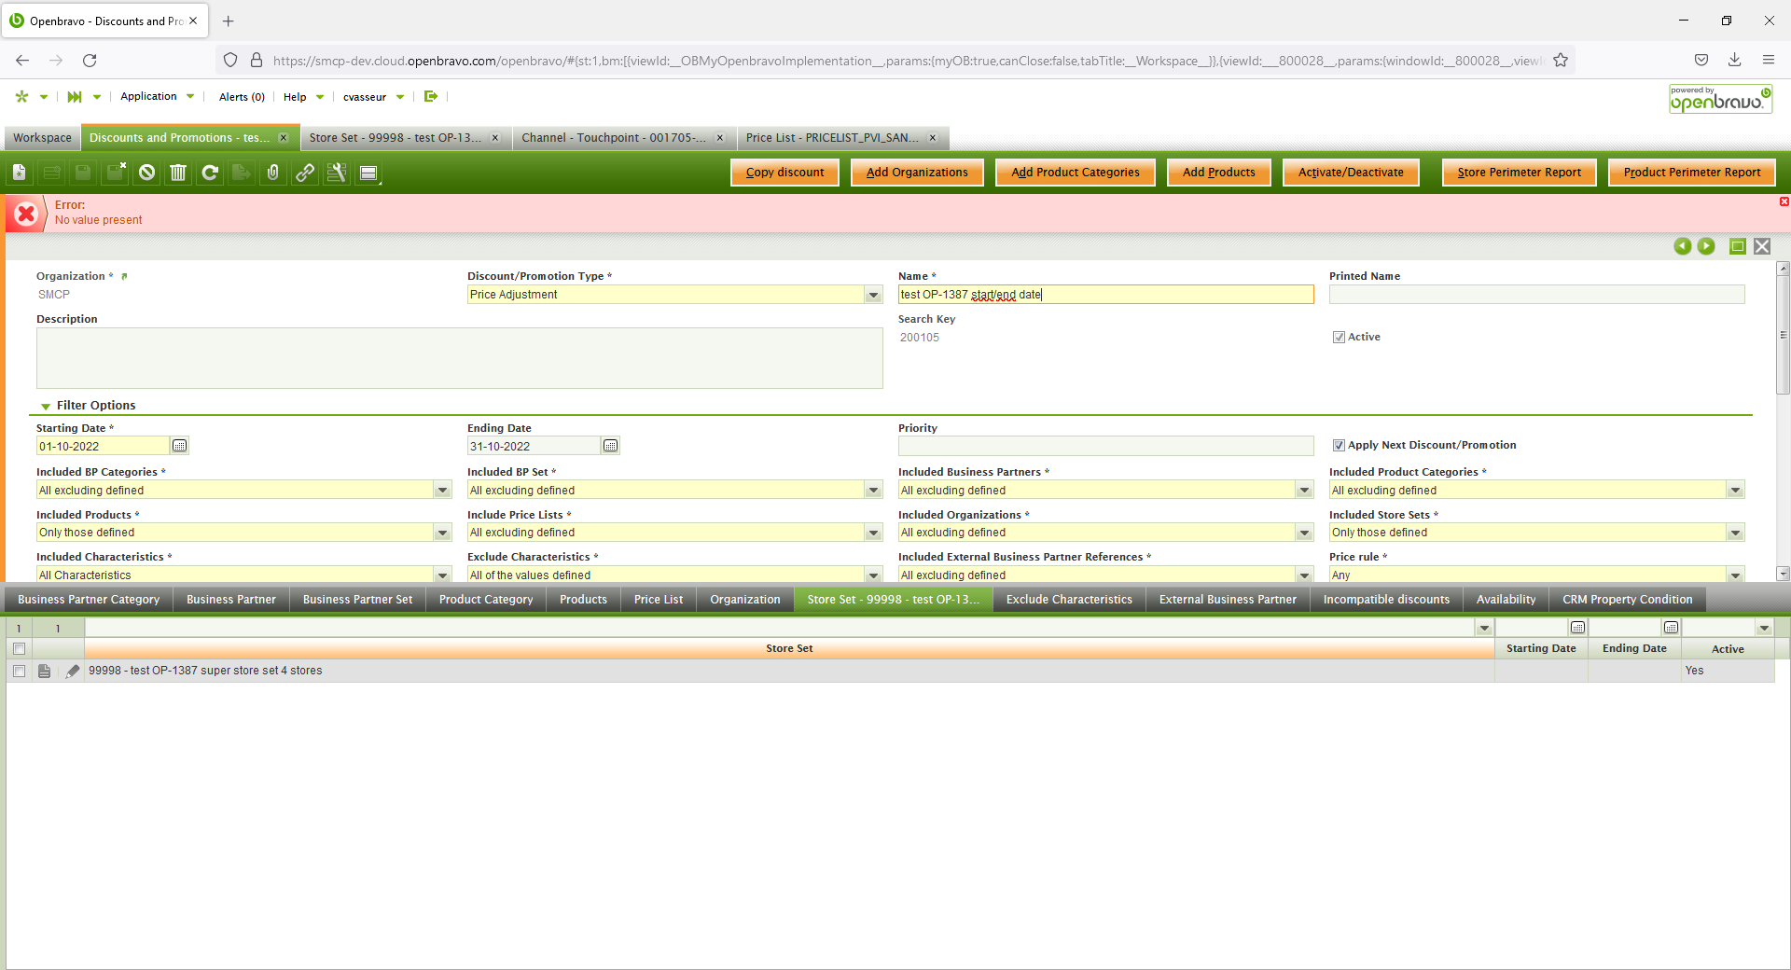The height and width of the screenshot is (970, 1791).
Task: Open the Availability subtab
Action: pos(1506,600)
